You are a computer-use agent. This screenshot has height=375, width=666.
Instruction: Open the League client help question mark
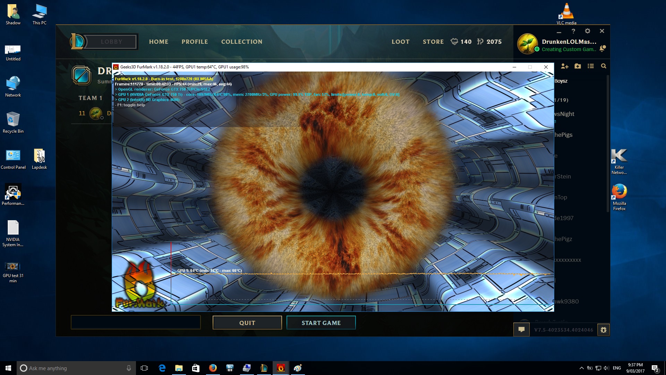tap(573, 31)
